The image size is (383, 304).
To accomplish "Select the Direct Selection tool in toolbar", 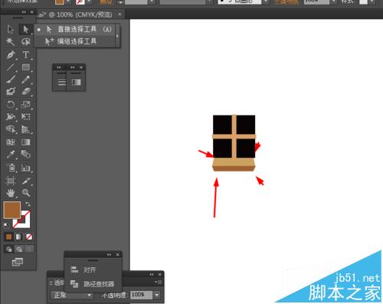I will click(25, 29).
